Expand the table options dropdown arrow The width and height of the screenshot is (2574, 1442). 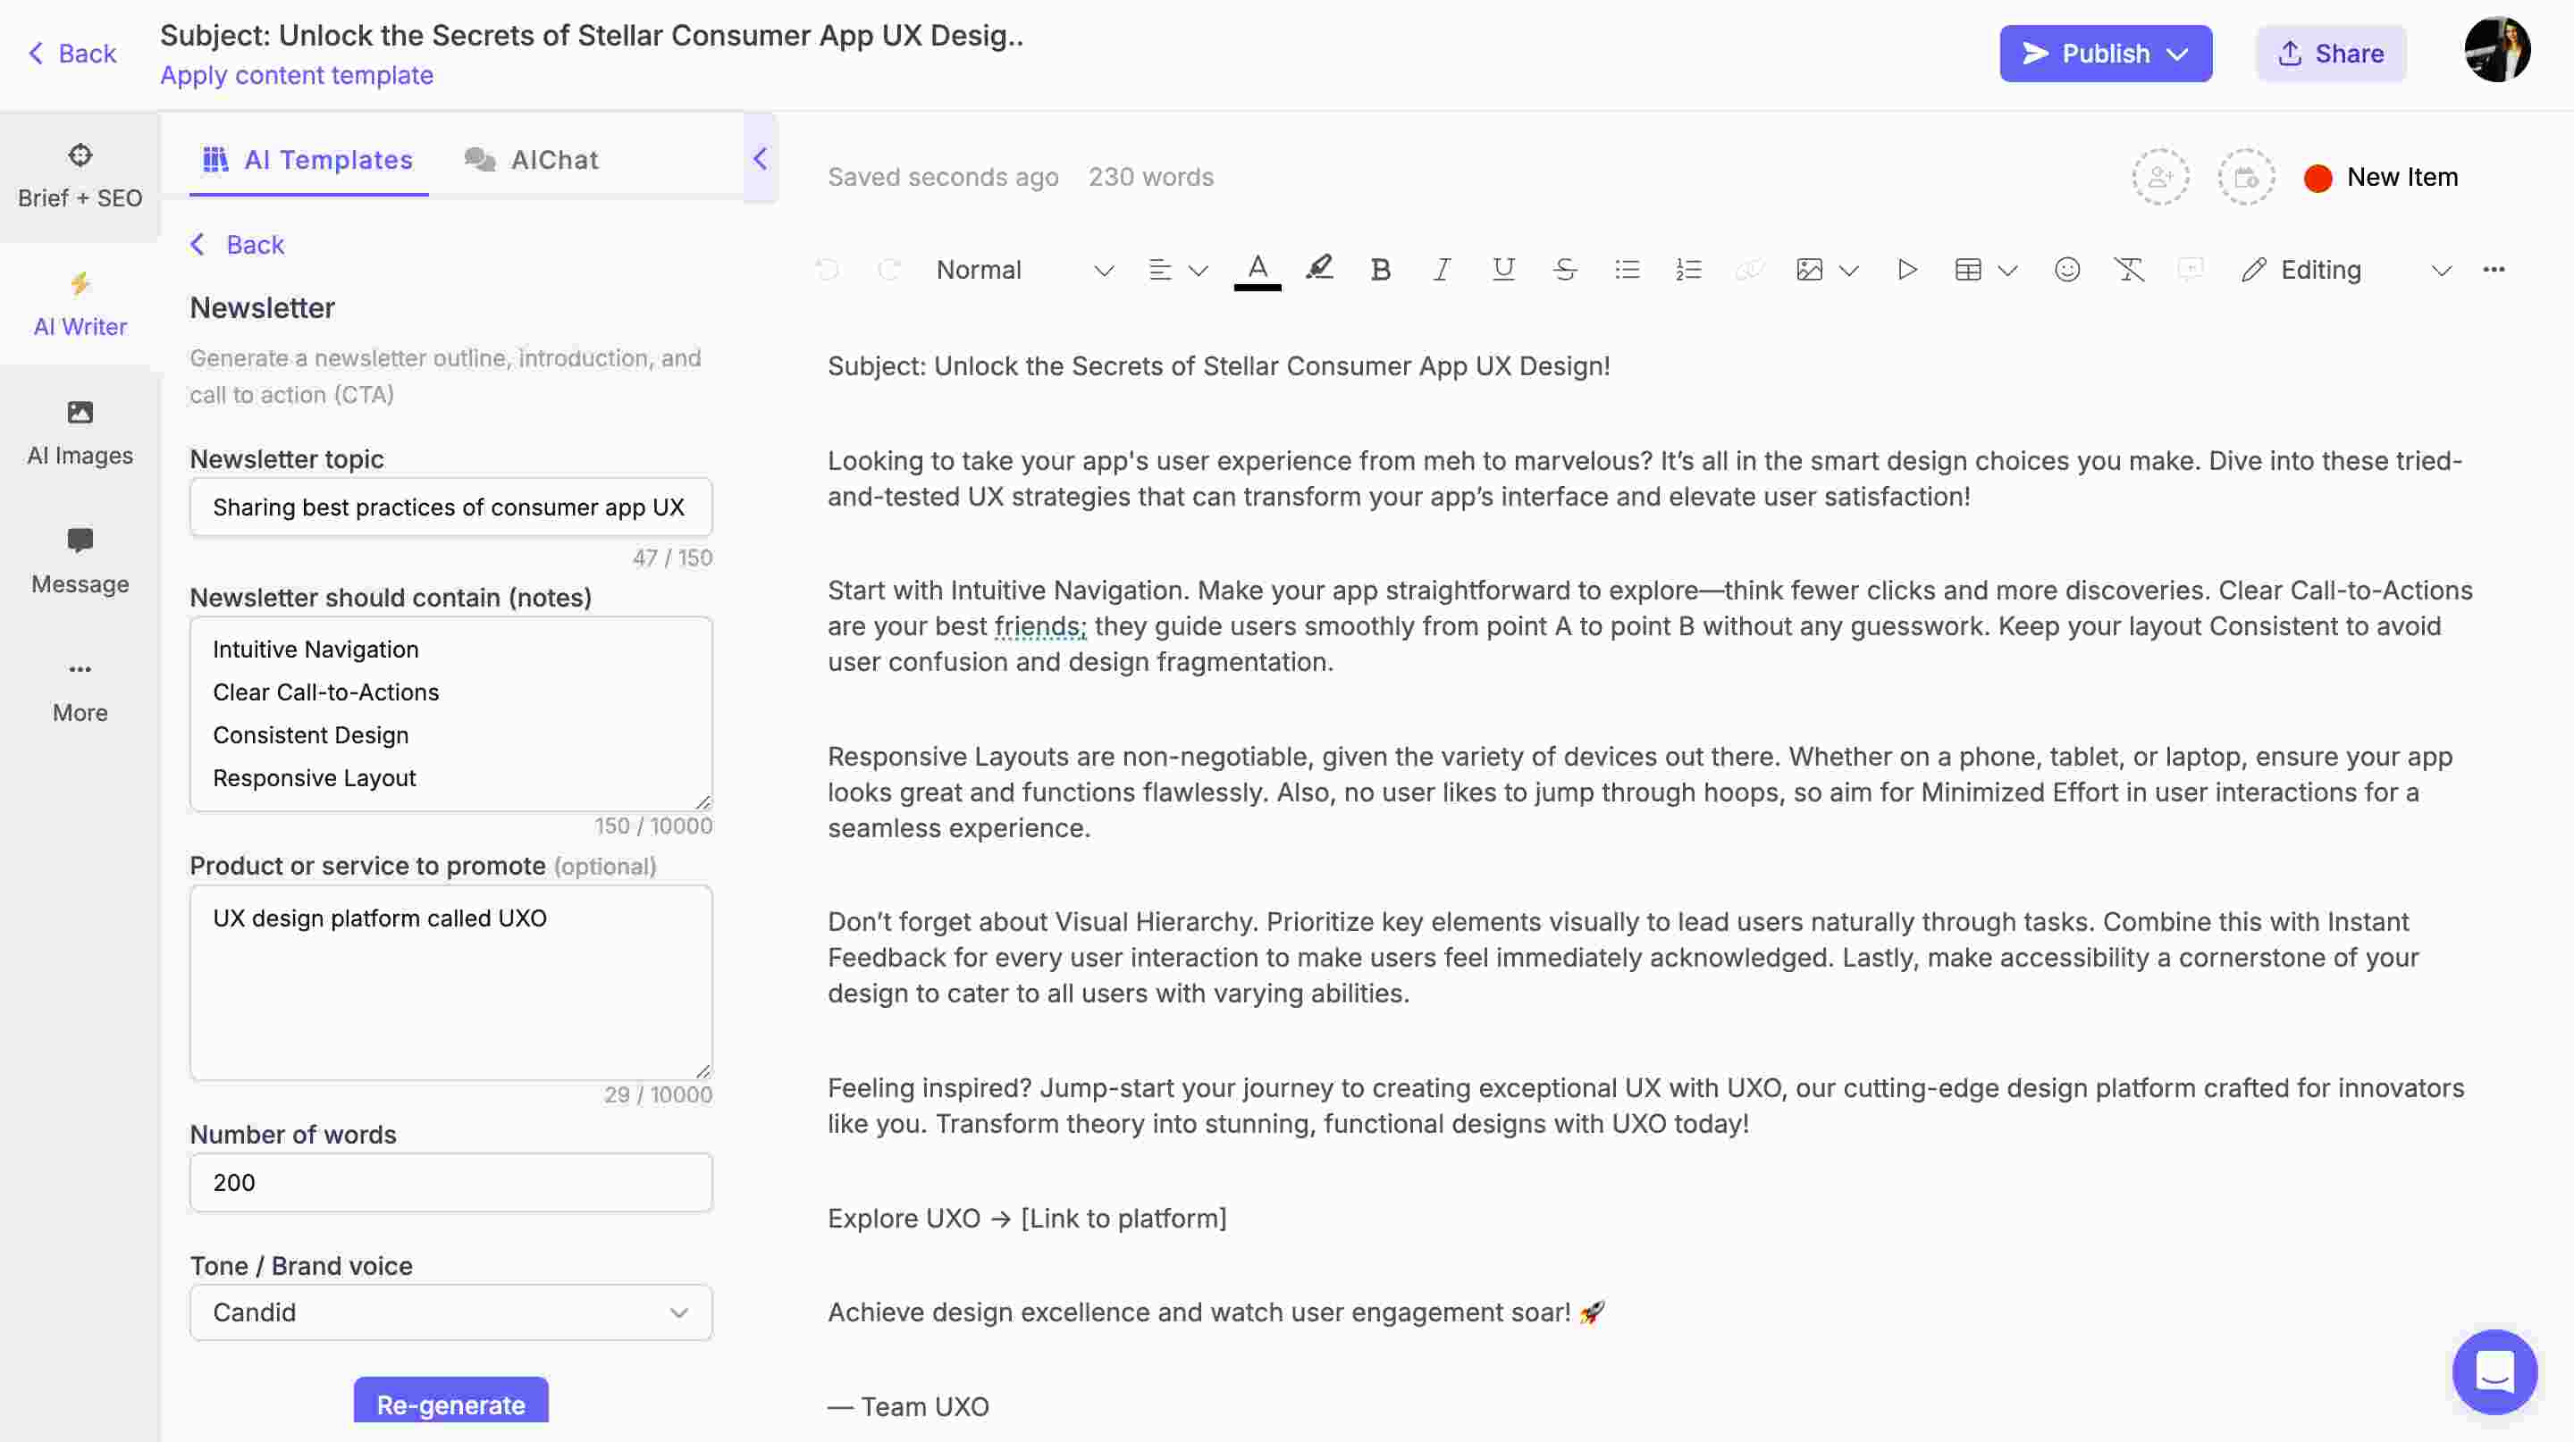click(x=2007, y=271)
